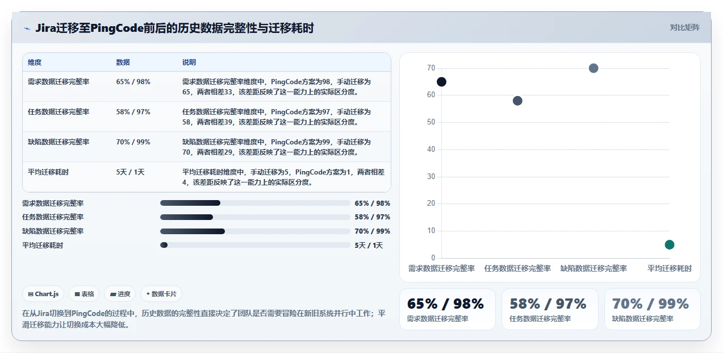Click the green 平均迁移耗时 chart point
The width and height of the screenshot is (723, 353).
670,244
